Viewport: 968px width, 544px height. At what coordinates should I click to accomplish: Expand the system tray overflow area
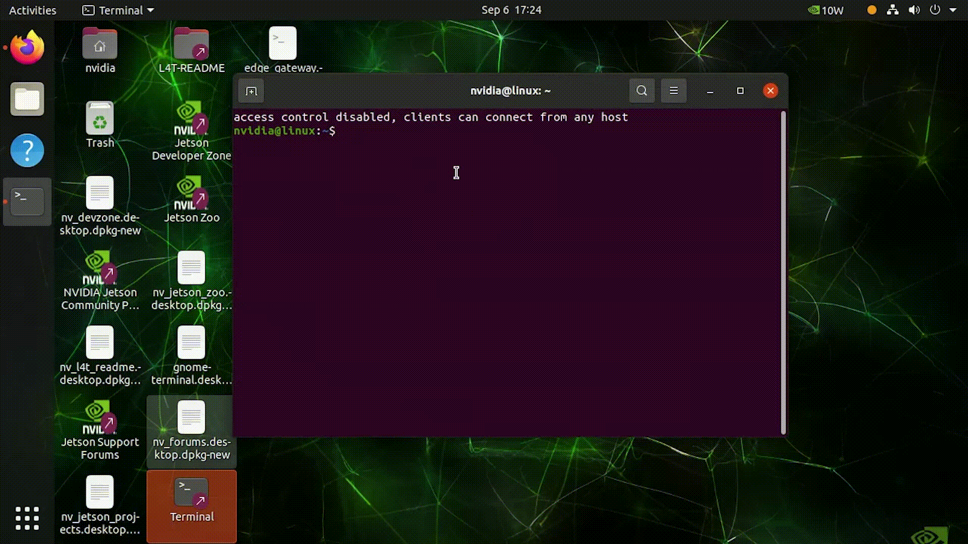(x=955, y=10)
